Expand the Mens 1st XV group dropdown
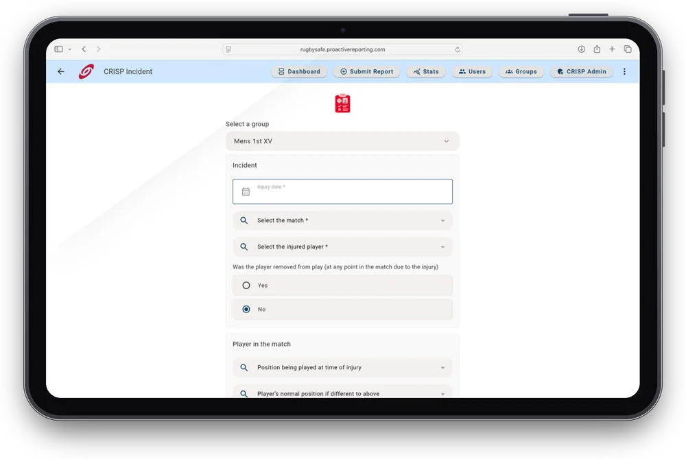Viewport: 686px width, 459px height. click(x=342, y=141)
